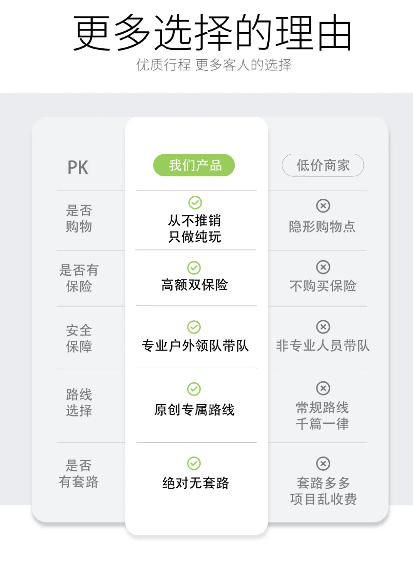Click the check icon above 专业户外领队带队
The image size is (413, 571).
coord(194,327)
